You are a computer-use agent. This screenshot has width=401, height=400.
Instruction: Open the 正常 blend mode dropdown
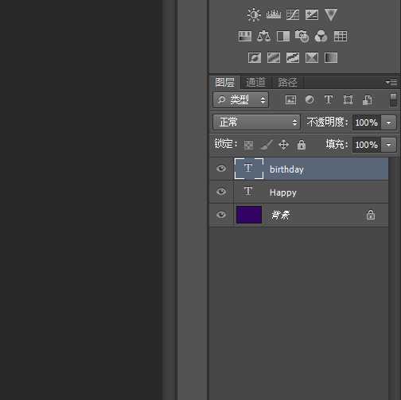coord(256,122)
